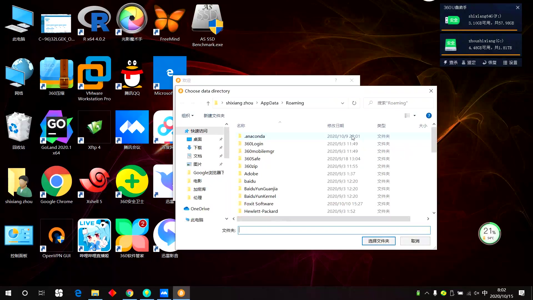Sort files by the 类型 column header
The width and height of the screenshot is (533, 300).
click(381, 126)
